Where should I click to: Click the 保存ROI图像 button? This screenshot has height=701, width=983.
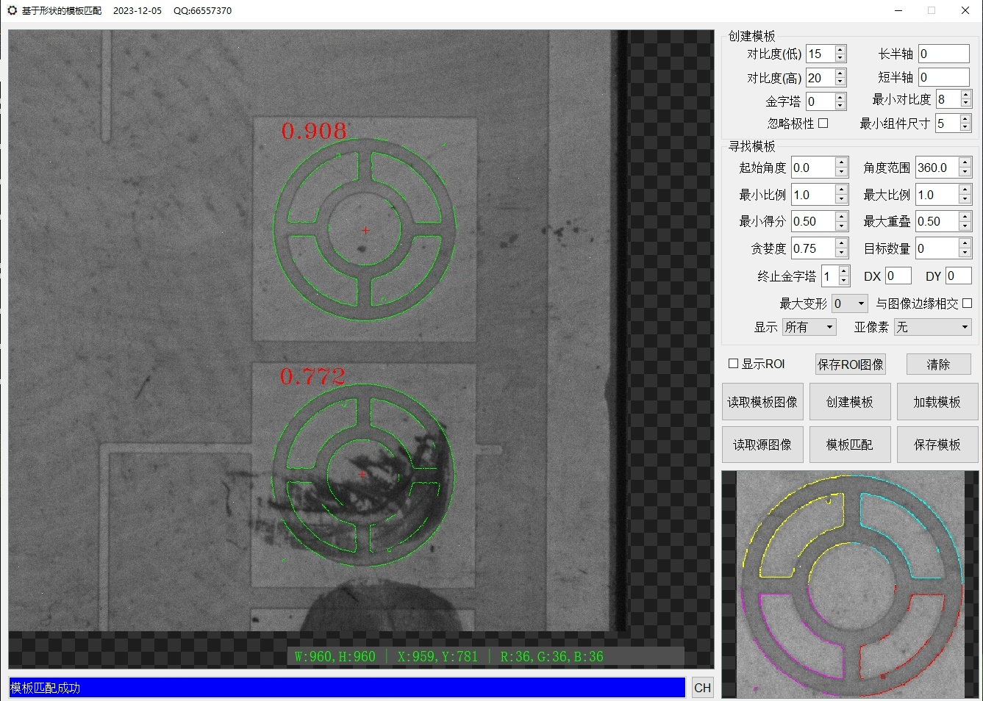point(851,364)
